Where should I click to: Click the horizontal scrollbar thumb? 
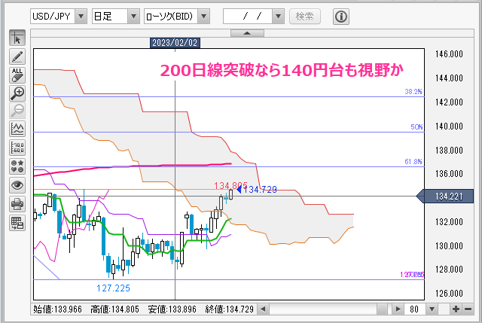[382, 309]
